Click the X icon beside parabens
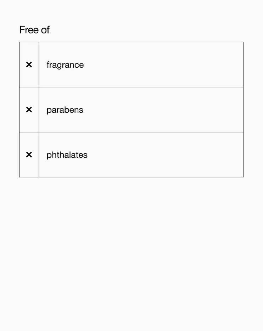263x331 pixels. (29, 110)
